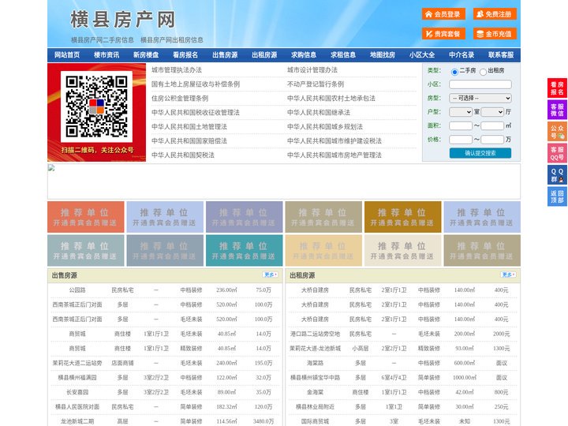
Task: Click the 返回顶部 back-to-top sidebar icon
Action: point(557,196)
